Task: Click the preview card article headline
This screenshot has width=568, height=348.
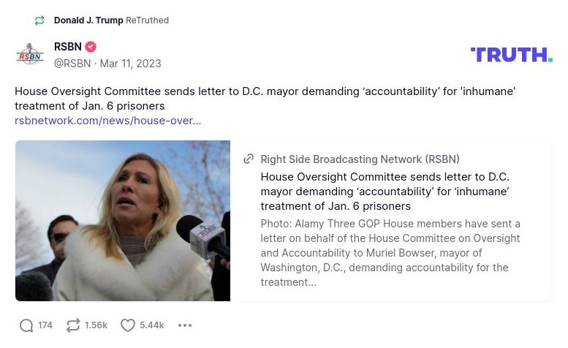Action: (x=385, y=192)
